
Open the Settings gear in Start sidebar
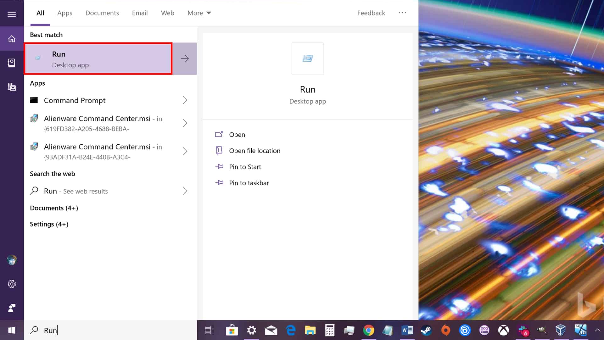tap(12, 284)
